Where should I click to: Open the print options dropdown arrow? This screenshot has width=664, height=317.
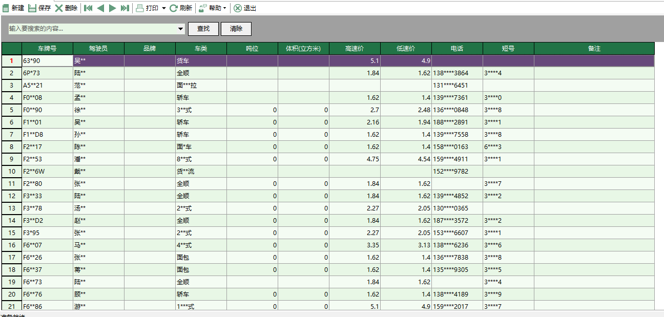pos(163,7)
